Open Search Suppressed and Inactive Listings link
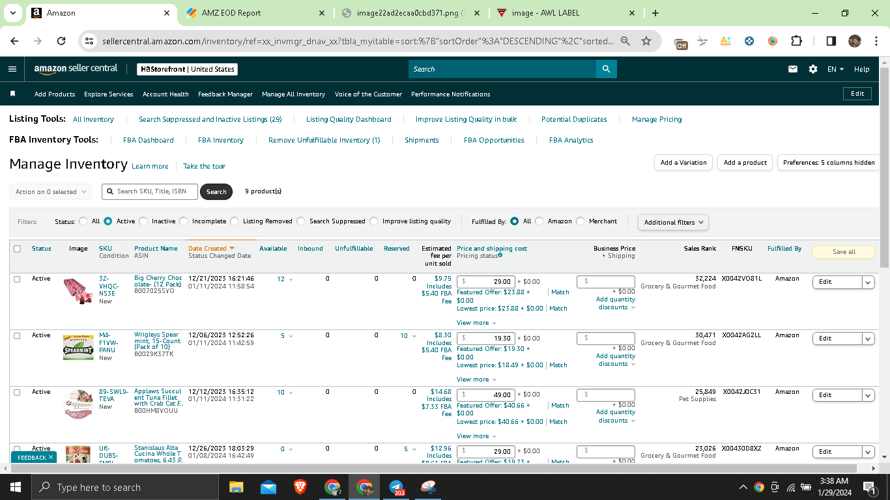890x500 pixels. [210, 119]
